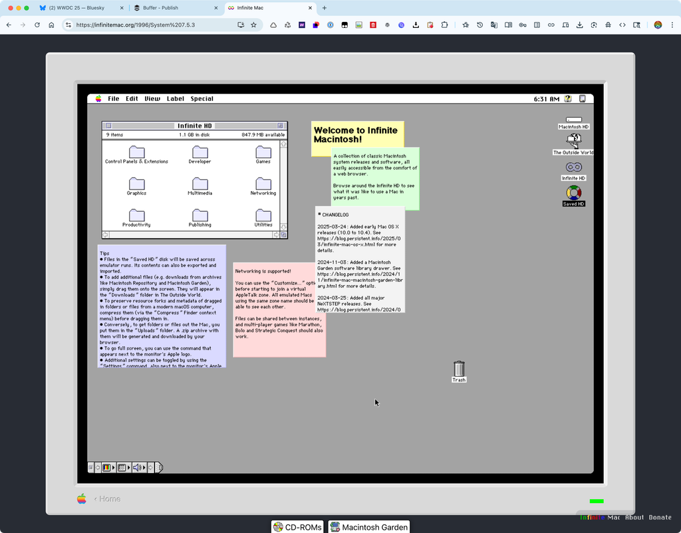Open the Label menu

point(176,98)
